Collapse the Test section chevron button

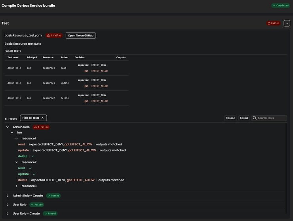tap(287, 23)
